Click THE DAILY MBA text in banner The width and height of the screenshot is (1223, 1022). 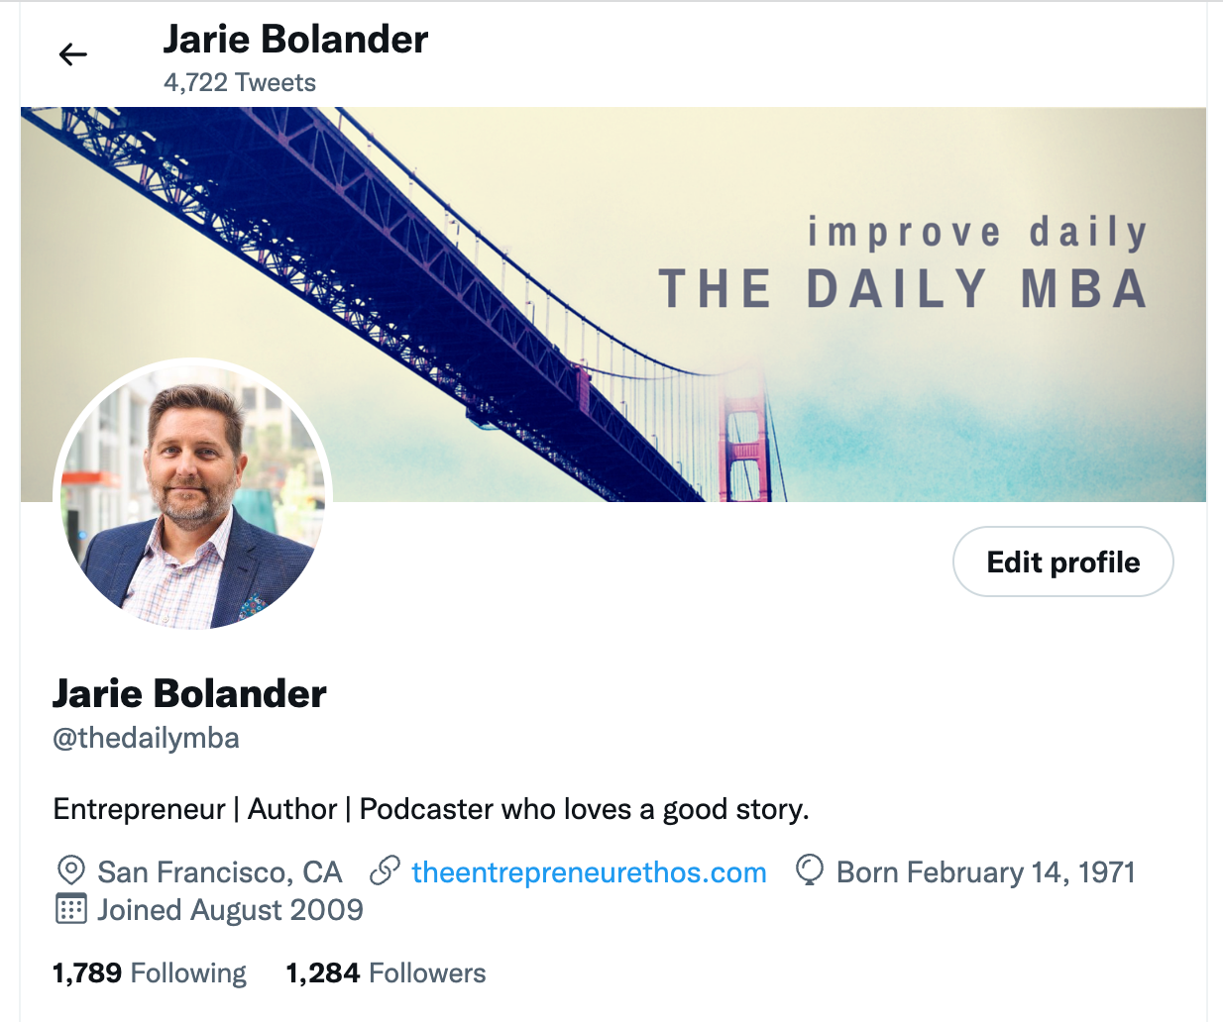(903, 289)
